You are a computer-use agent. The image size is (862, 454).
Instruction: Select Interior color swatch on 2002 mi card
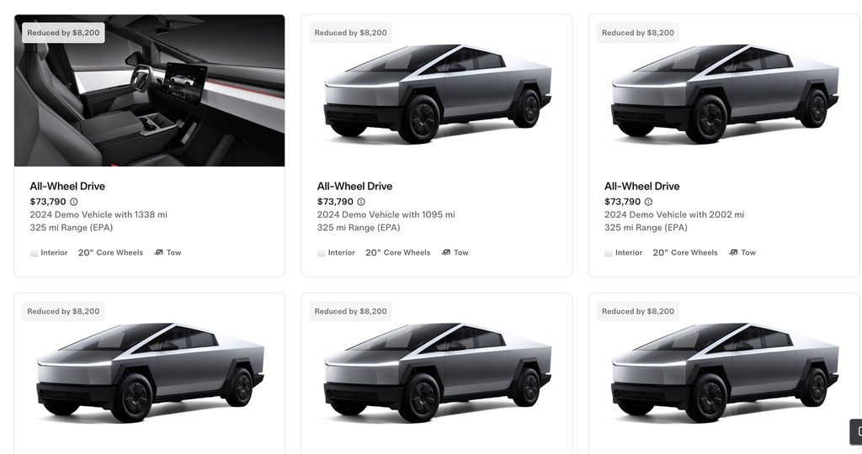[x=609, y=253]
